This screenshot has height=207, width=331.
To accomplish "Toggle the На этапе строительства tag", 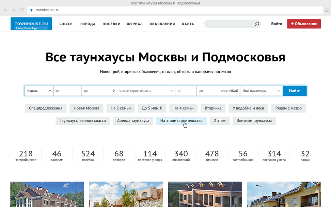I will click(181, 121).
